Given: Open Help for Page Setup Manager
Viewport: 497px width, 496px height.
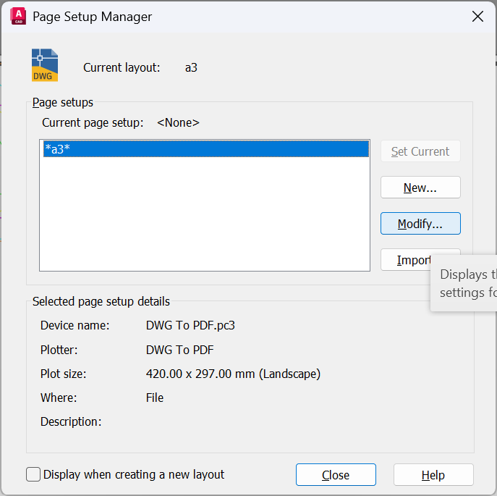Looking at the screenshot, I should 433,475.
